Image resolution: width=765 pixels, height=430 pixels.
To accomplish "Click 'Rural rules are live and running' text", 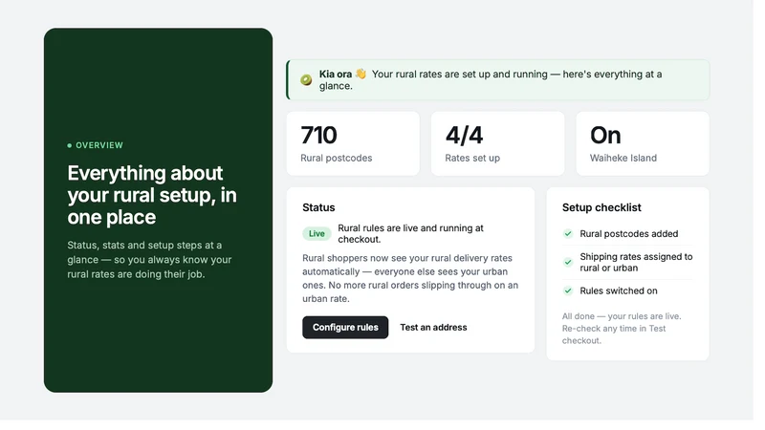I will click(x=411, y=233).
